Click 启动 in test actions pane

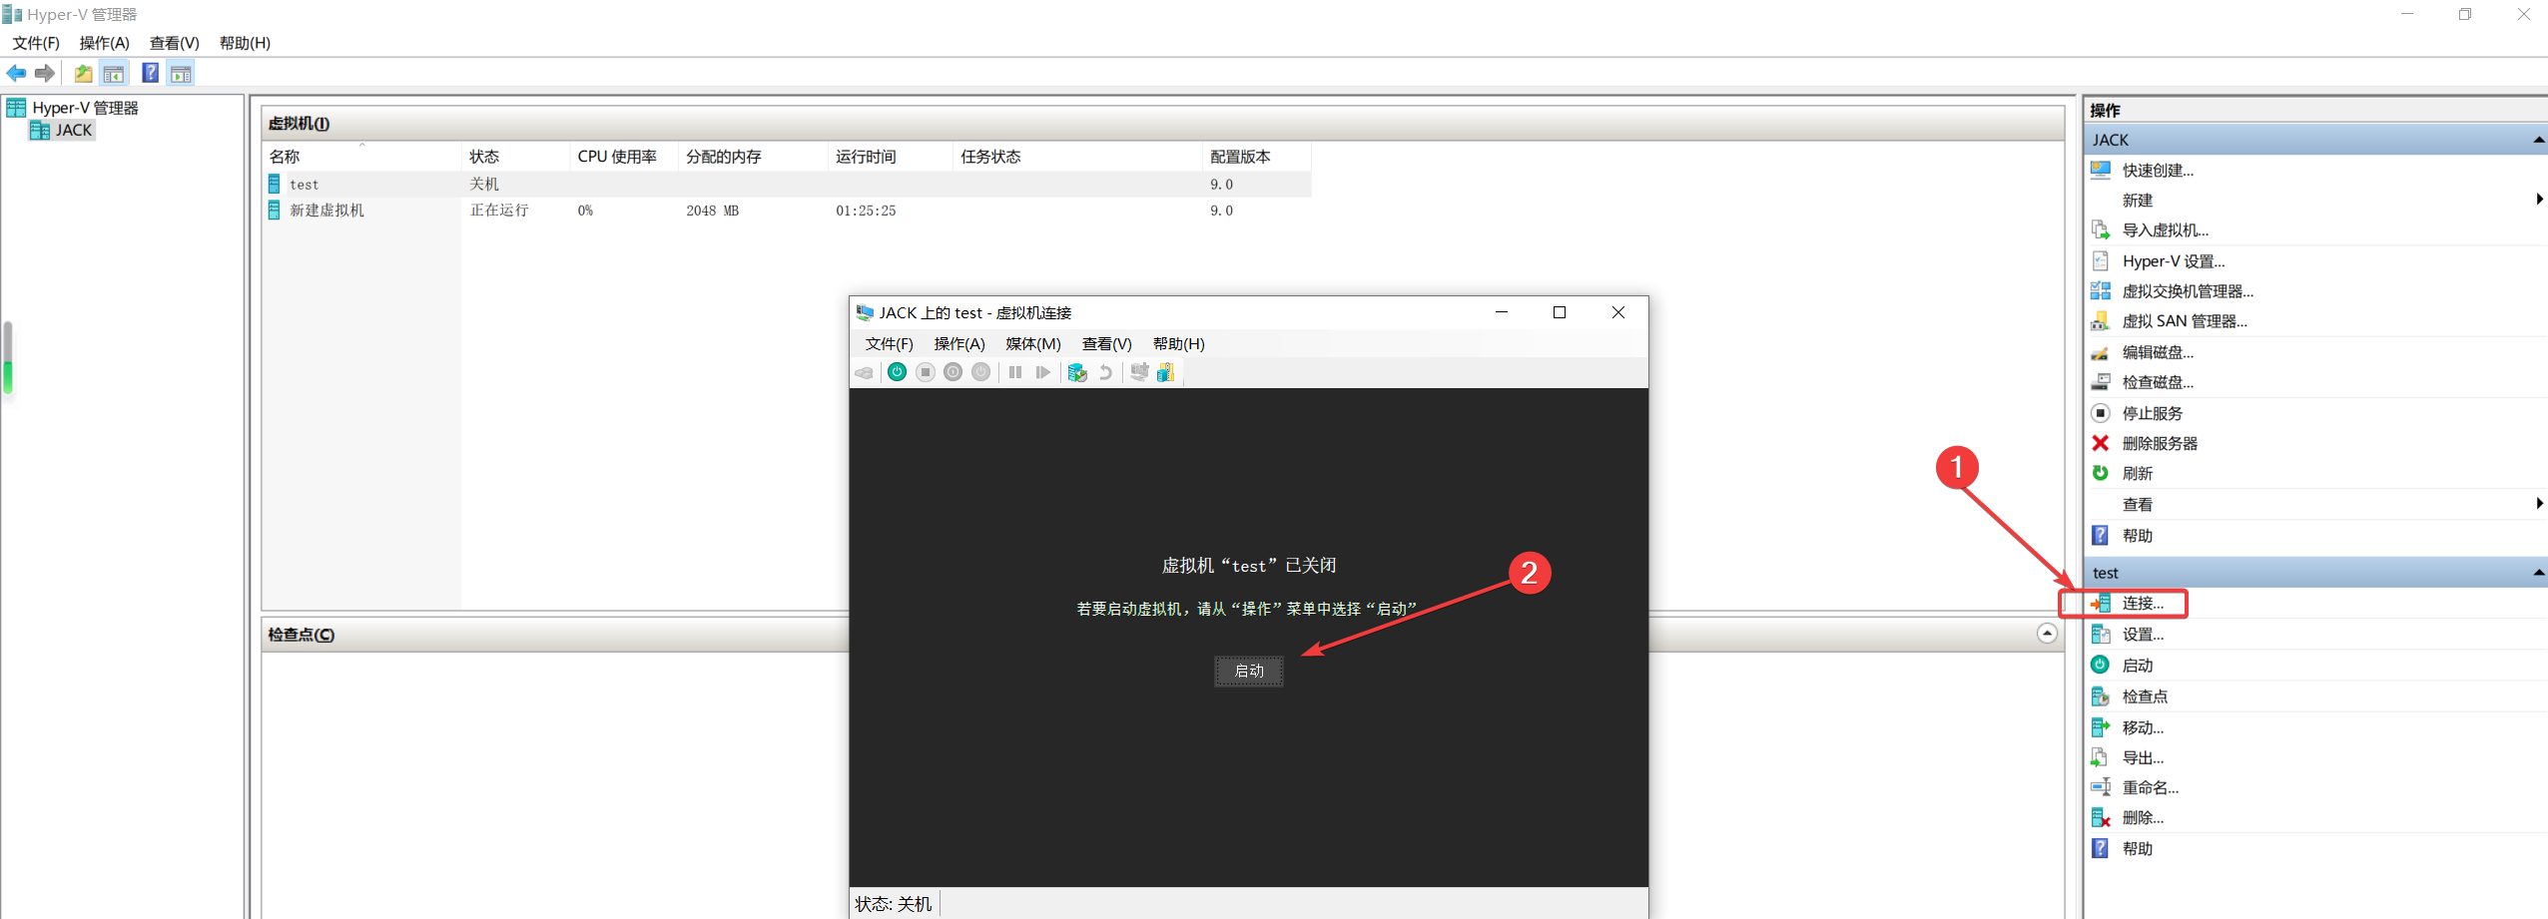[2137, 666]
